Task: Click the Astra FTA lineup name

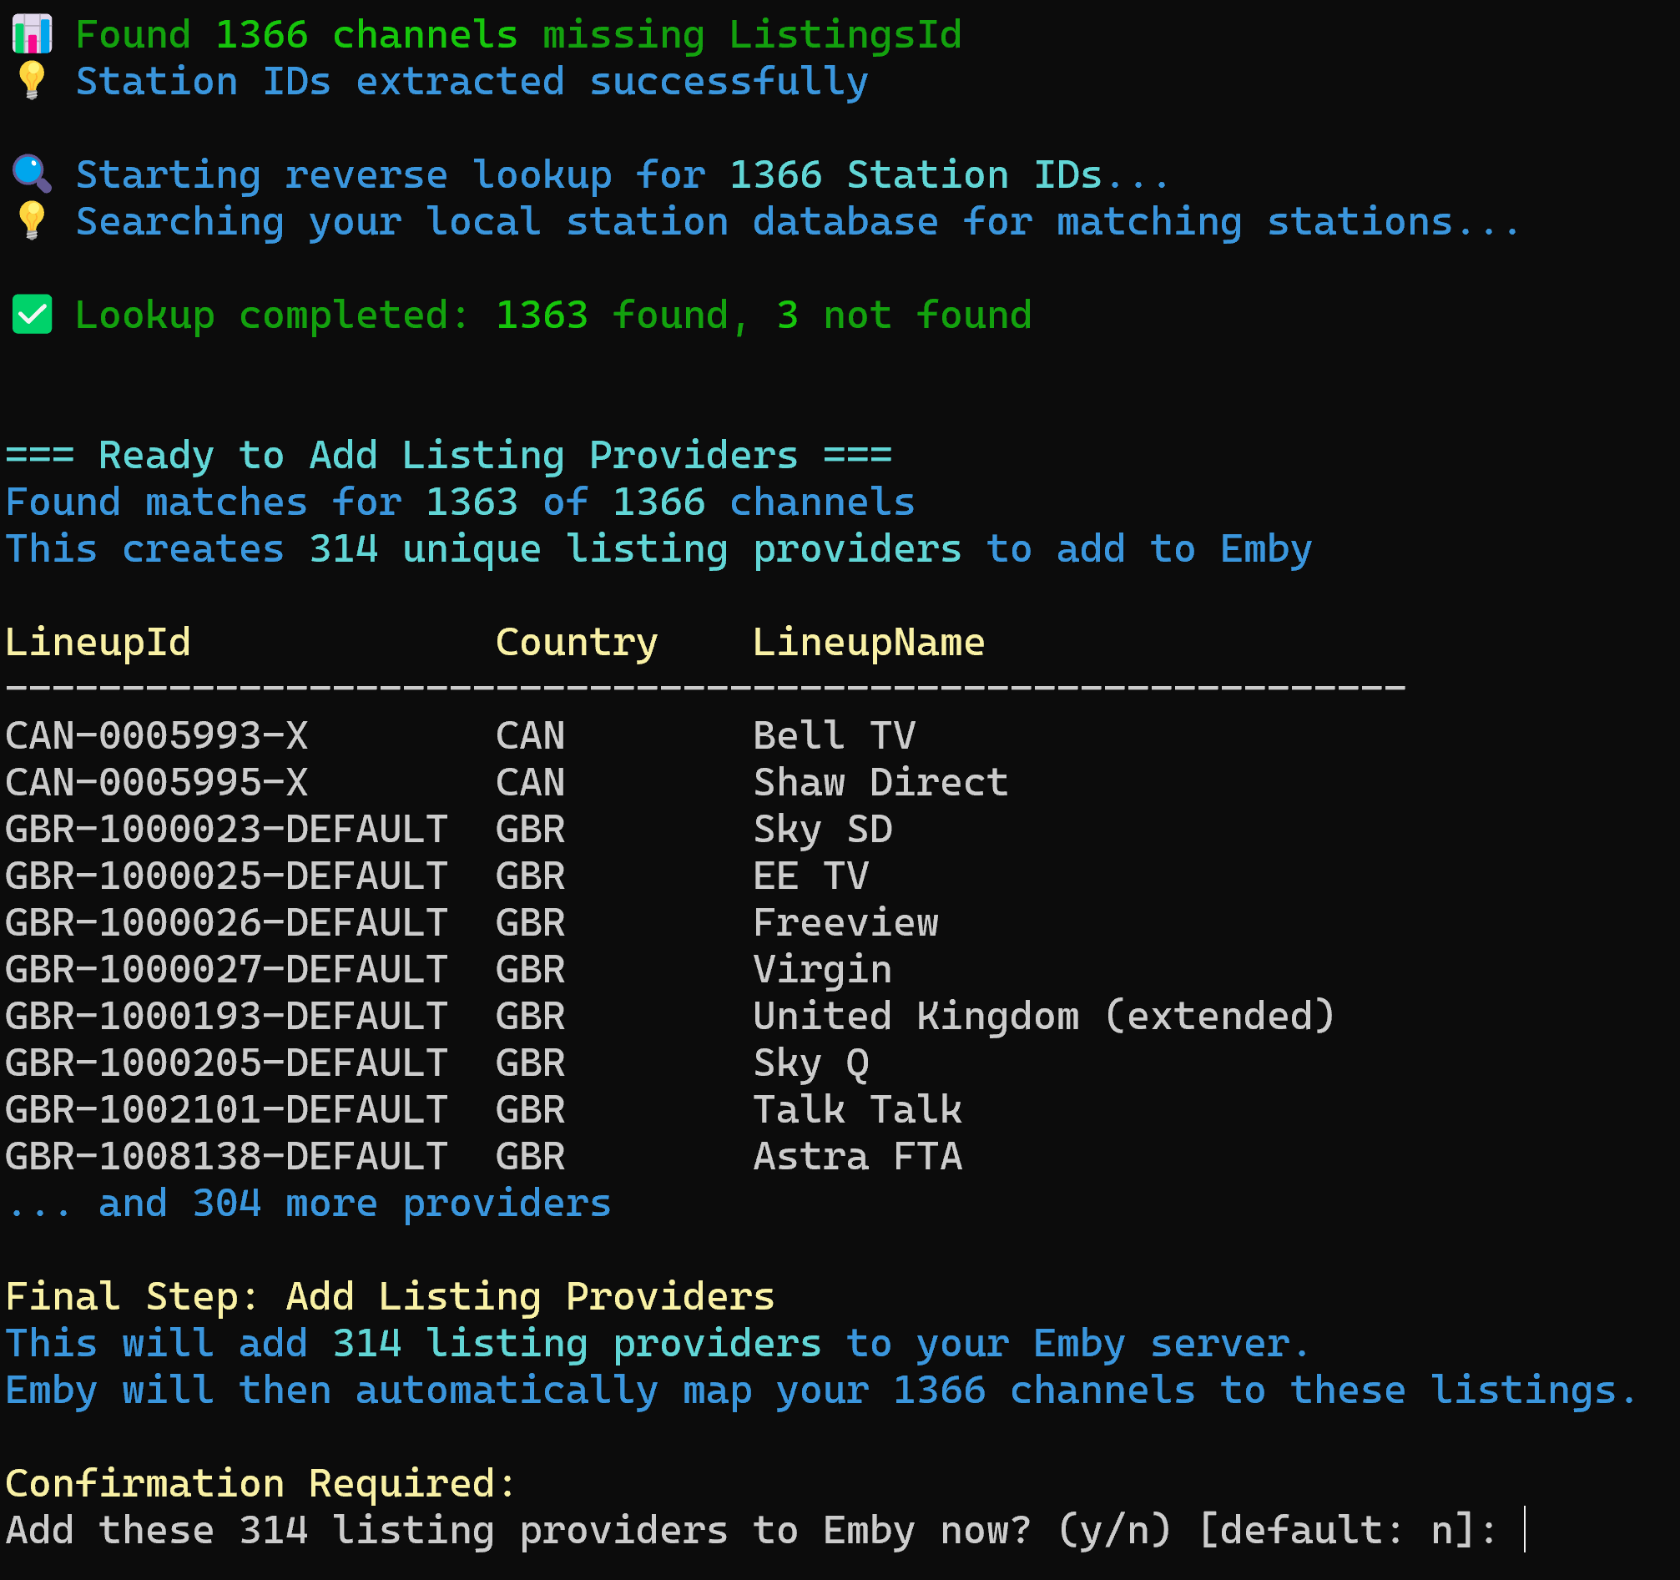Action: [857, 1157]
